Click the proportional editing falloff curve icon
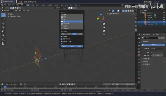The image size is (166, 96). tap(78, 8)
